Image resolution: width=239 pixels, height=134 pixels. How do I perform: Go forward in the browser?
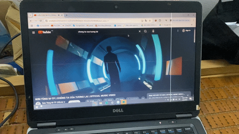pos(36,21)
